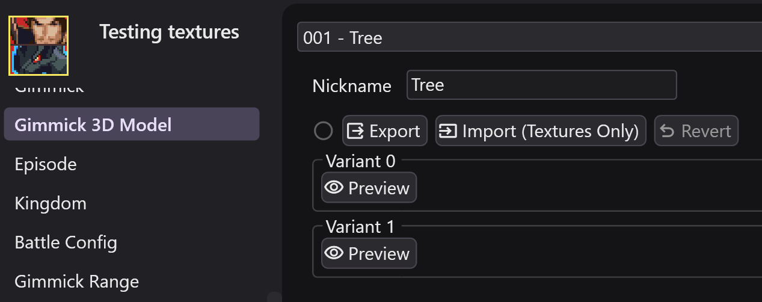Click the eye Preview under Variant 0

pyautogui.click(x=369, y=188)
